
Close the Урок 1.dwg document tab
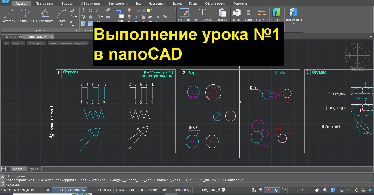[x=51, y=36]
